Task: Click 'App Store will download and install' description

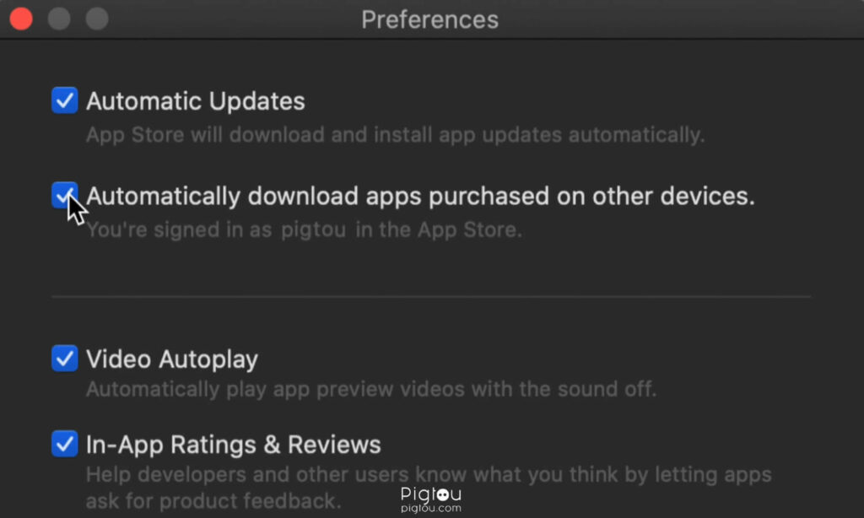Action: [395, 134]
